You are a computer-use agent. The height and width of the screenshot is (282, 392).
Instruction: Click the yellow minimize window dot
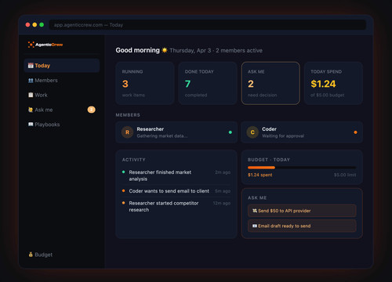pos(34,25)
